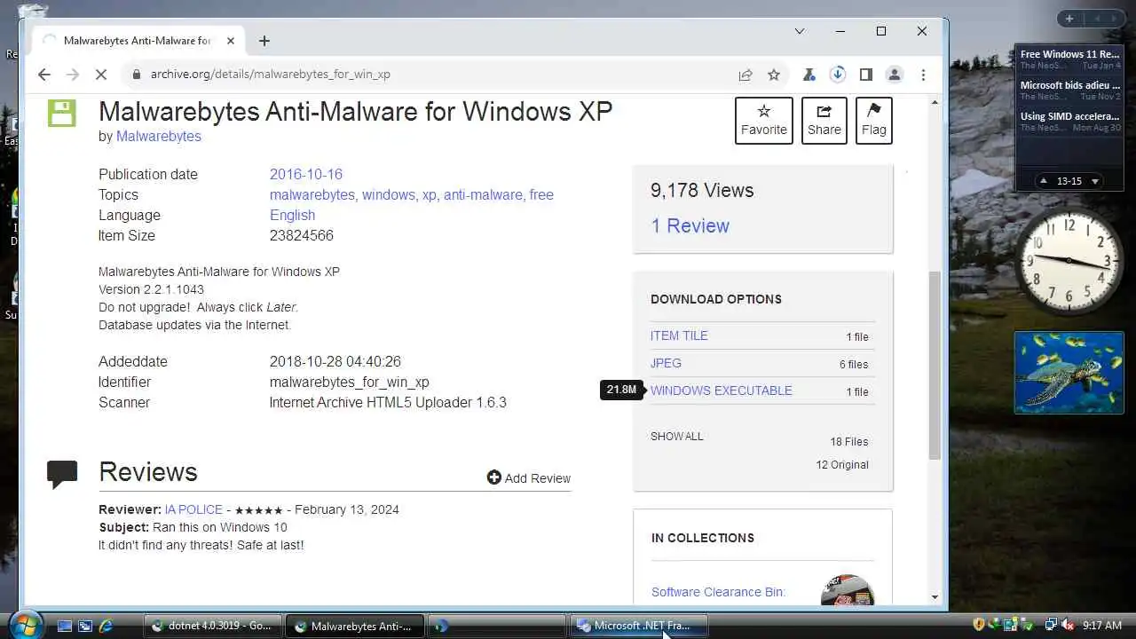The width and height of the screenshot is (1136, 639).
Task: Open the JPEG download option
Action: (x=666, y=363)
